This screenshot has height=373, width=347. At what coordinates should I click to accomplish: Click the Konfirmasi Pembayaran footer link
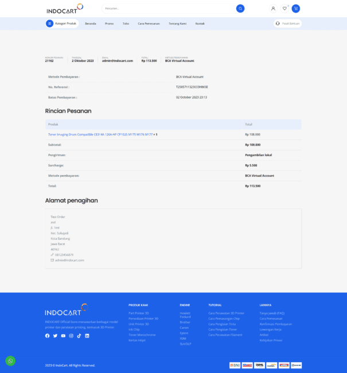click(275, 324)
